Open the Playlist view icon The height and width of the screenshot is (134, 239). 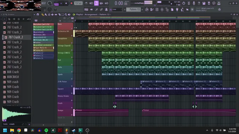point(147,10)
